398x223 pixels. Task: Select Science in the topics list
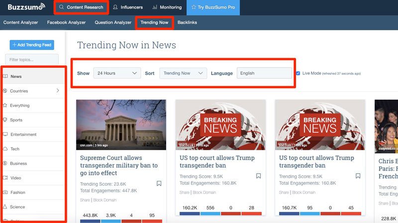(33, 207)
